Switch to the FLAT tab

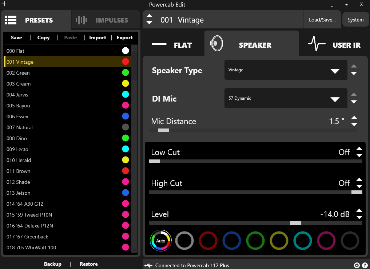coord(172,45)
